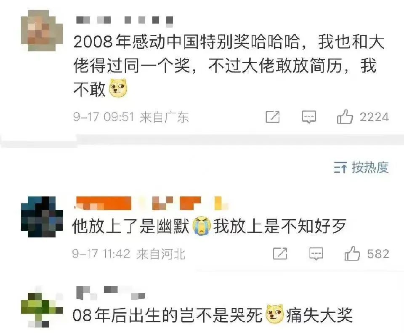Tap the doge emoji after 不敢

(119, 88)
